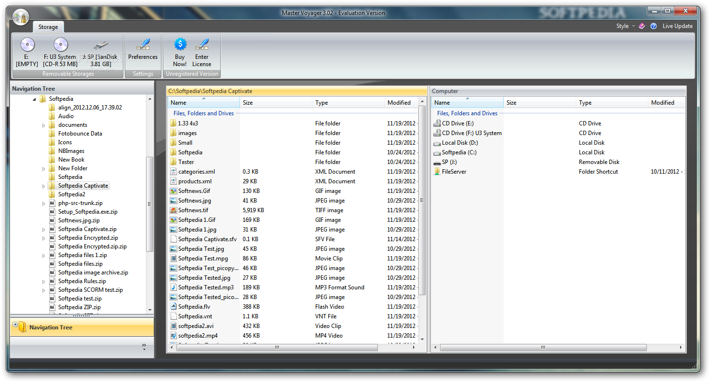This screenshot has width=710, height=382.
Task: Click the Navigation Tree pane folder icon
Action: pyautogui.click(x=22, y=327)
